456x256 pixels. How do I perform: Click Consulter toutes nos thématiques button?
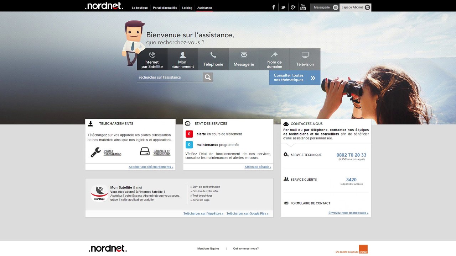[x=295, y=78]
